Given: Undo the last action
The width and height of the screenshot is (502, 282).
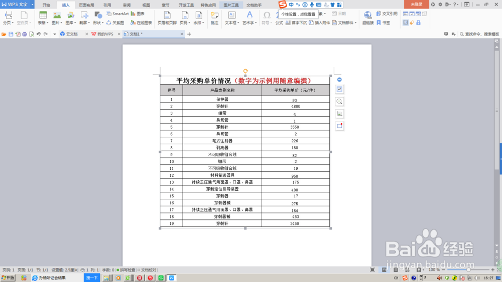Looking at the screenshot, I should pyautogui.click(x=39, y=34).
